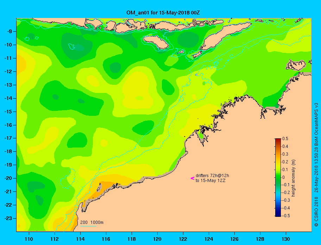Click the 'drifters 72h@12h' label
Viewport: 321px width, 245px height.
point(212,176)
